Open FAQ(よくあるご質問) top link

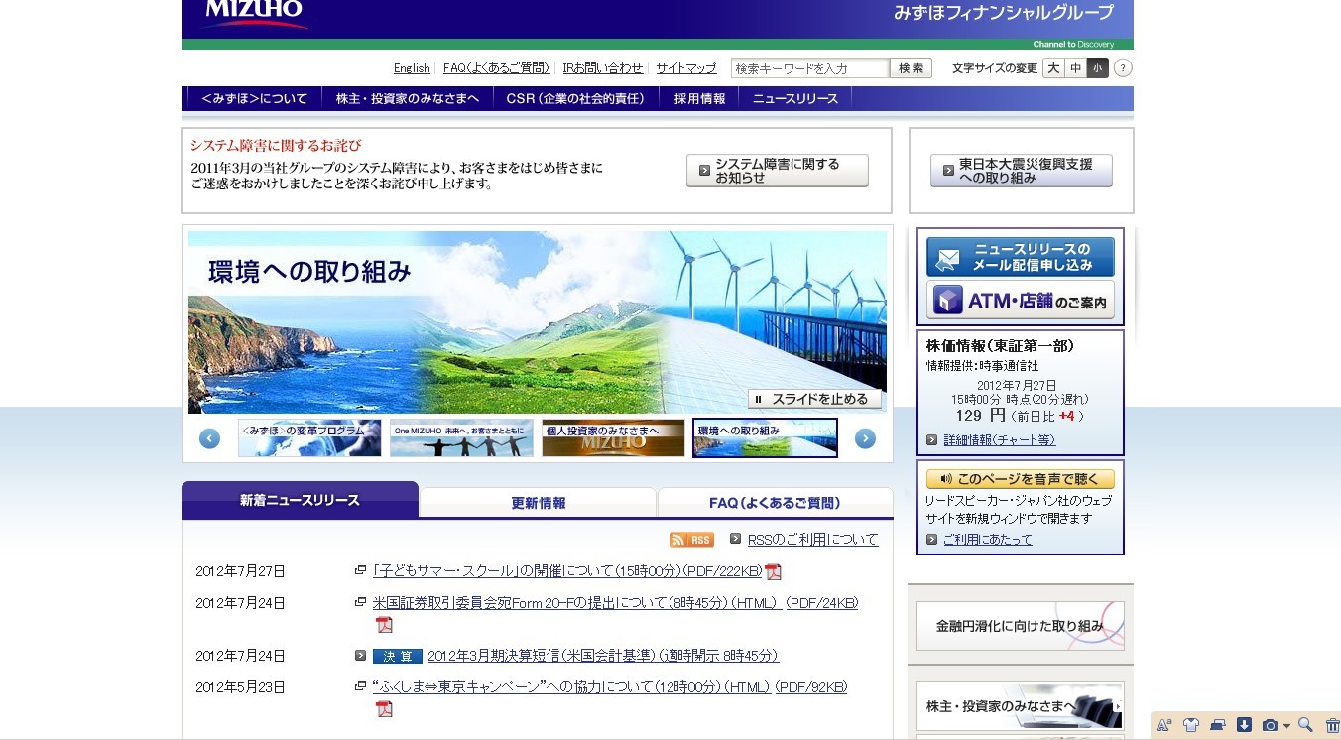(x=496, y=68)
